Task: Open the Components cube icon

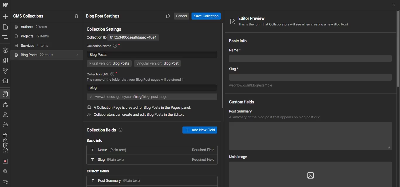Action: [5, 50]
